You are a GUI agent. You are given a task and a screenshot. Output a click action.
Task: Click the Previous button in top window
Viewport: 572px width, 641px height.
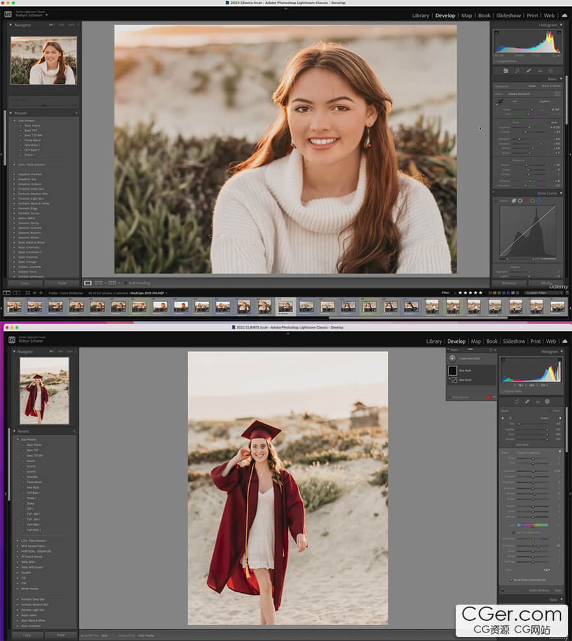click(x=509, y=283)
